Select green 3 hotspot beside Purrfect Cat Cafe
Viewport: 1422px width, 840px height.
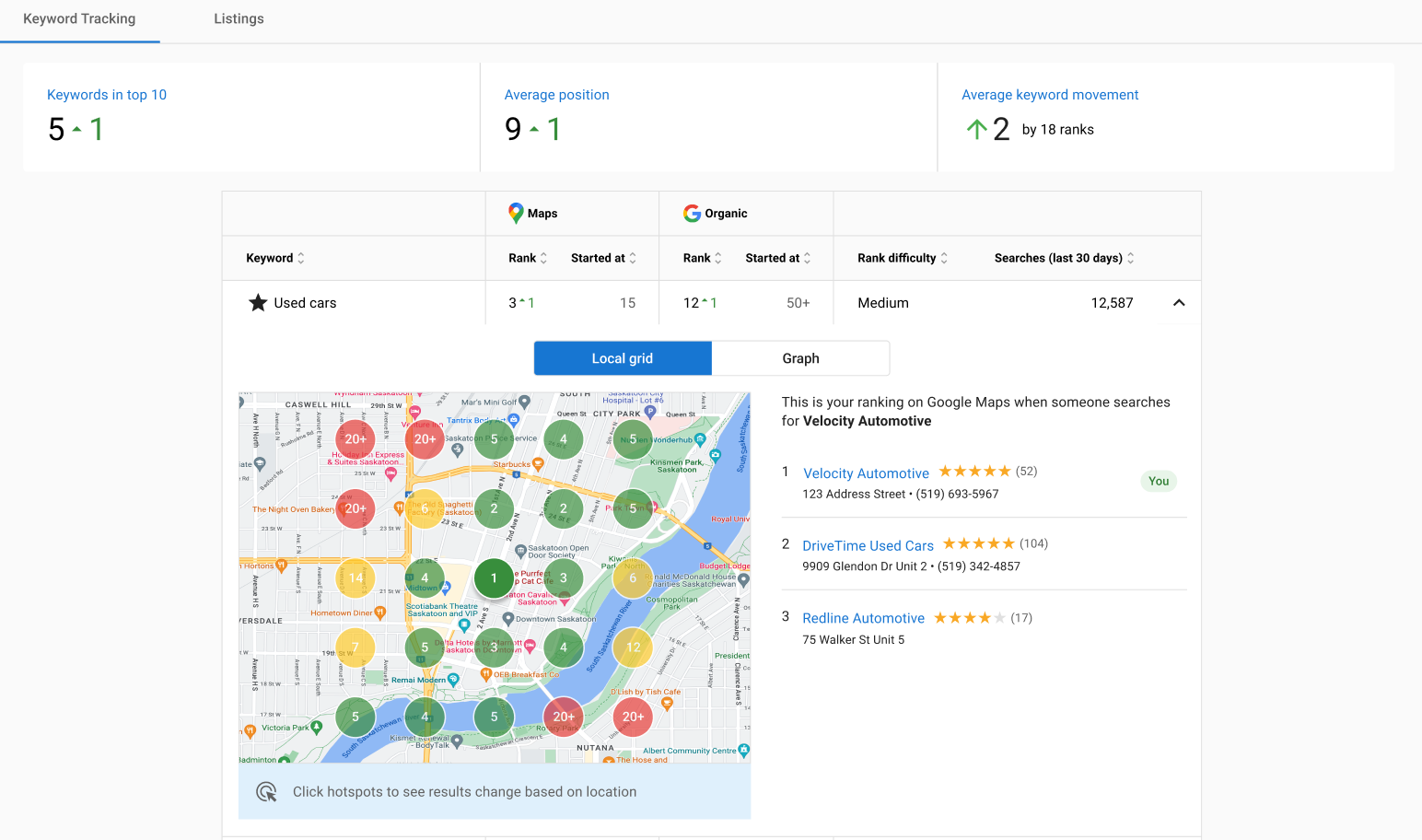[564, 578]
